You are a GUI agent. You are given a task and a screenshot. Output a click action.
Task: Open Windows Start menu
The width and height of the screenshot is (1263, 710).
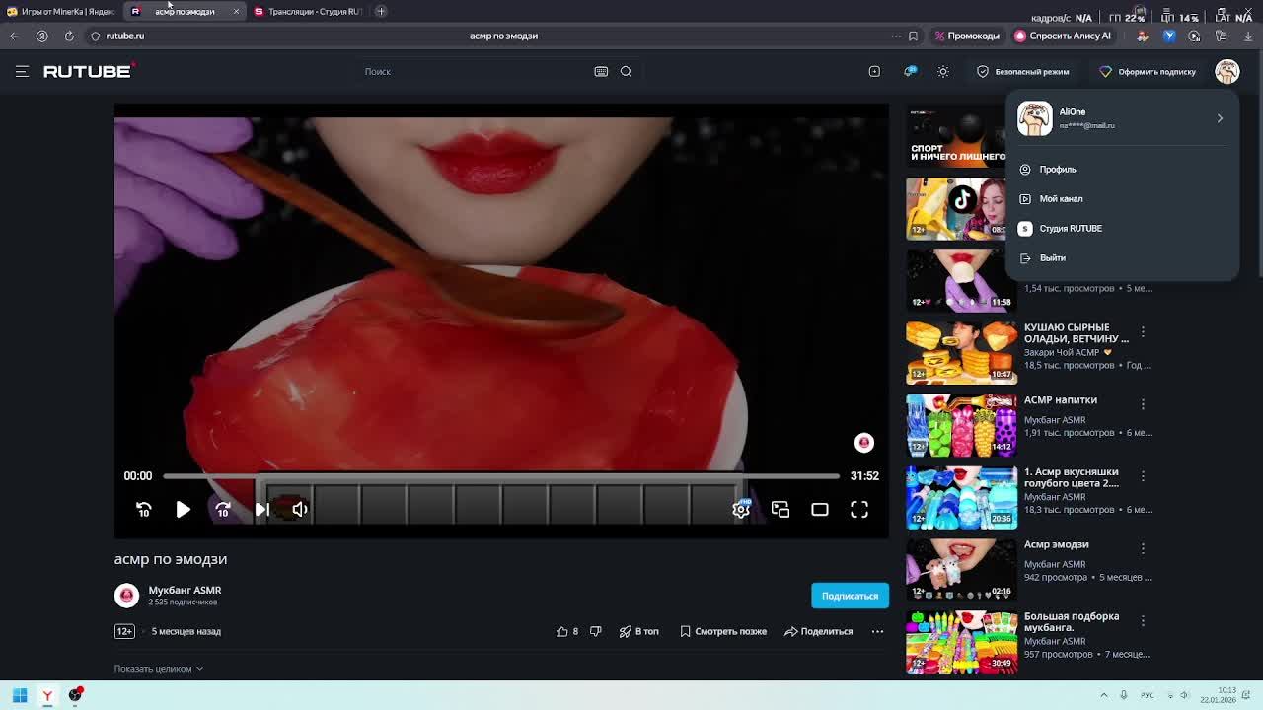20,695
